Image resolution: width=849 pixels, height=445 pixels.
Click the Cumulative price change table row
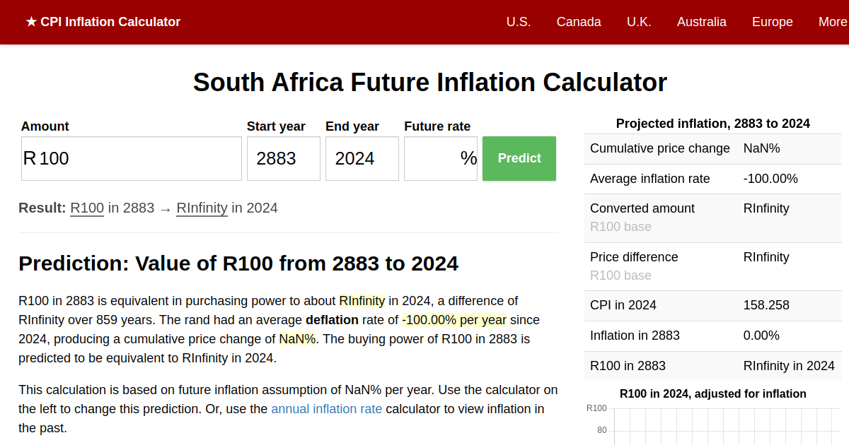coord(712,149)
